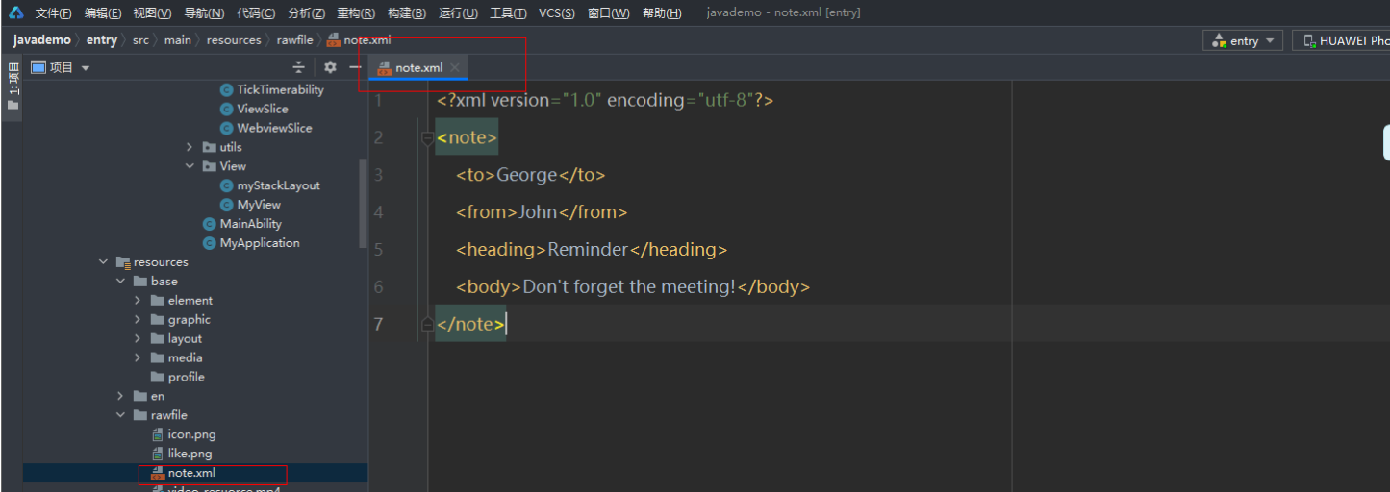Click the resources breadcrumb in navigation bar
Viewport: 1390px width, 492px height.
(234, 40)
